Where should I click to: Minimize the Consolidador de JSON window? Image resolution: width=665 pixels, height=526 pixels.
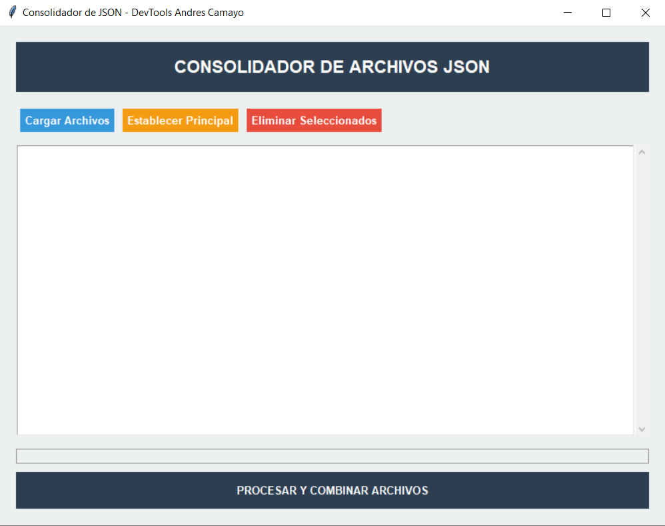(568, 13)
